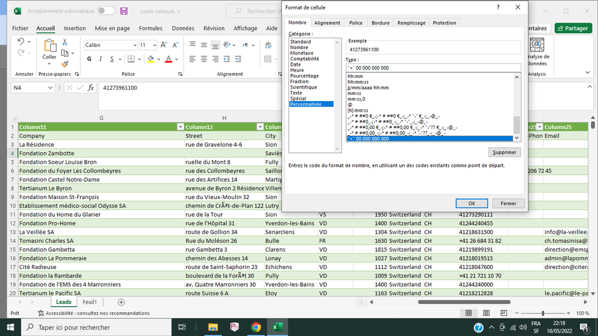The height and width of the screenshot is (336, 598).
Task: Click the purple save icon in title bar
Action: [x=124, y=11]
